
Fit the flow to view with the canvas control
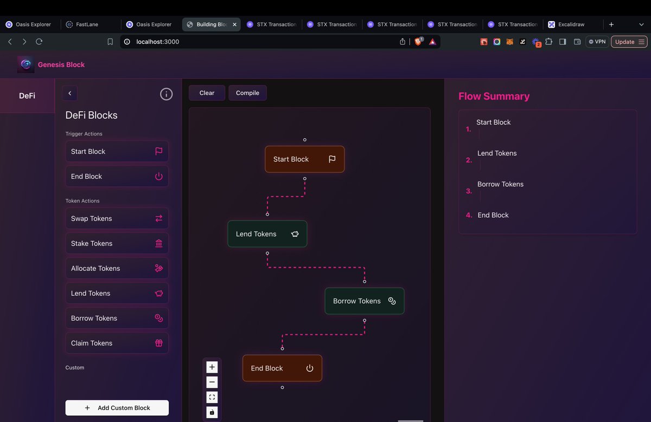point(212,397)
